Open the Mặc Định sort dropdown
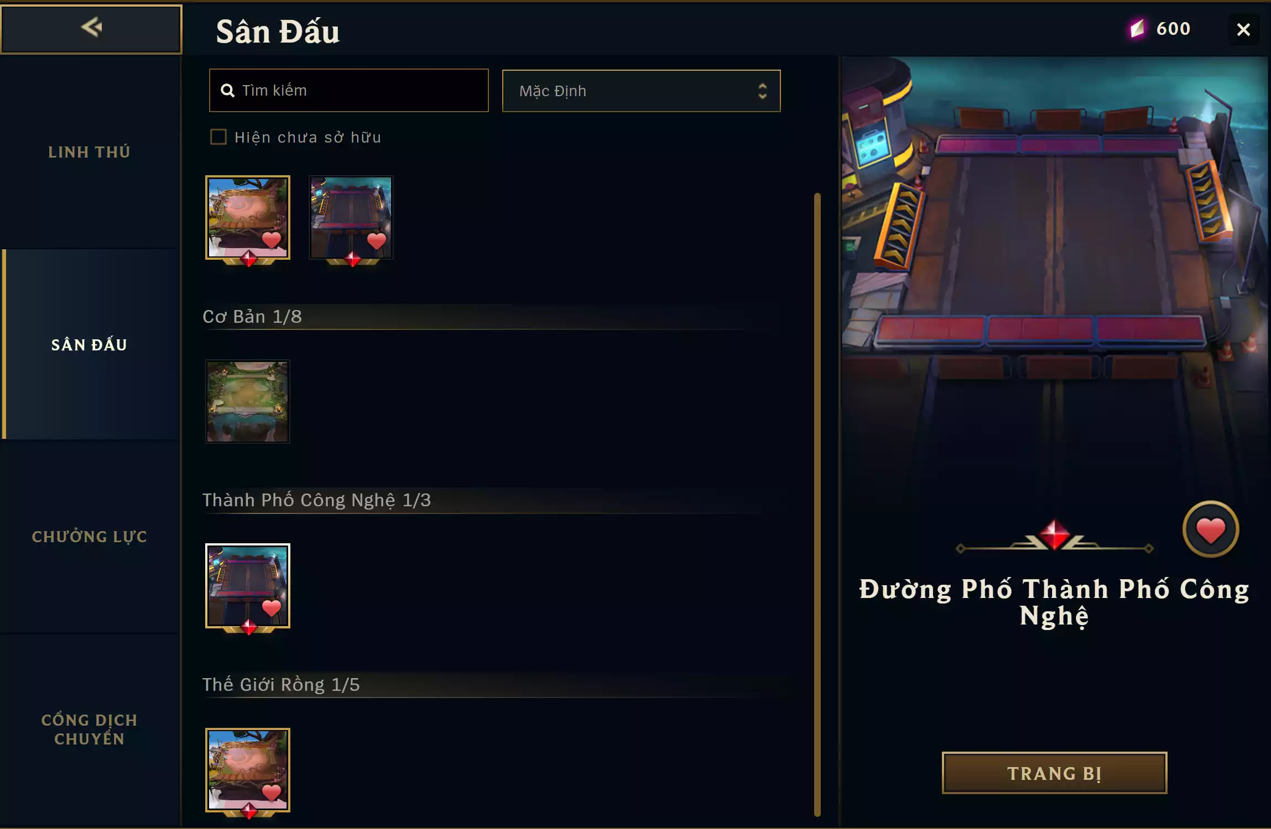 [641, 91]
